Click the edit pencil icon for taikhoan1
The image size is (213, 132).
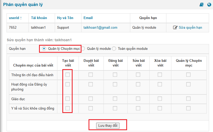click(175, 28)
